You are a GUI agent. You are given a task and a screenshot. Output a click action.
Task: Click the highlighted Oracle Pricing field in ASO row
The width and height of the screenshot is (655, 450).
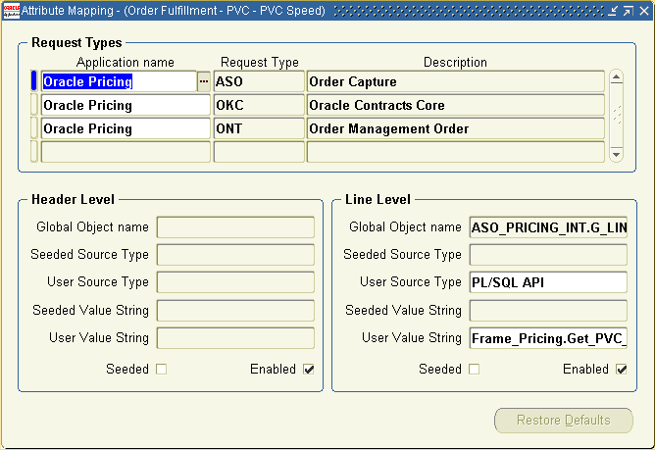coord(119,81)
